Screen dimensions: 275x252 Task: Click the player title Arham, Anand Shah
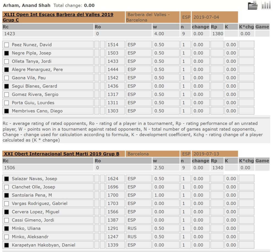click(x=27, y=5)
